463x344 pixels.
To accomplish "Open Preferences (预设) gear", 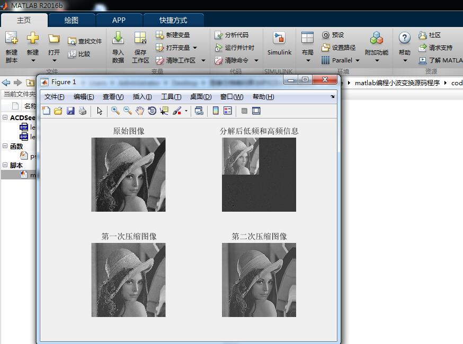I will tap(333, 35).
